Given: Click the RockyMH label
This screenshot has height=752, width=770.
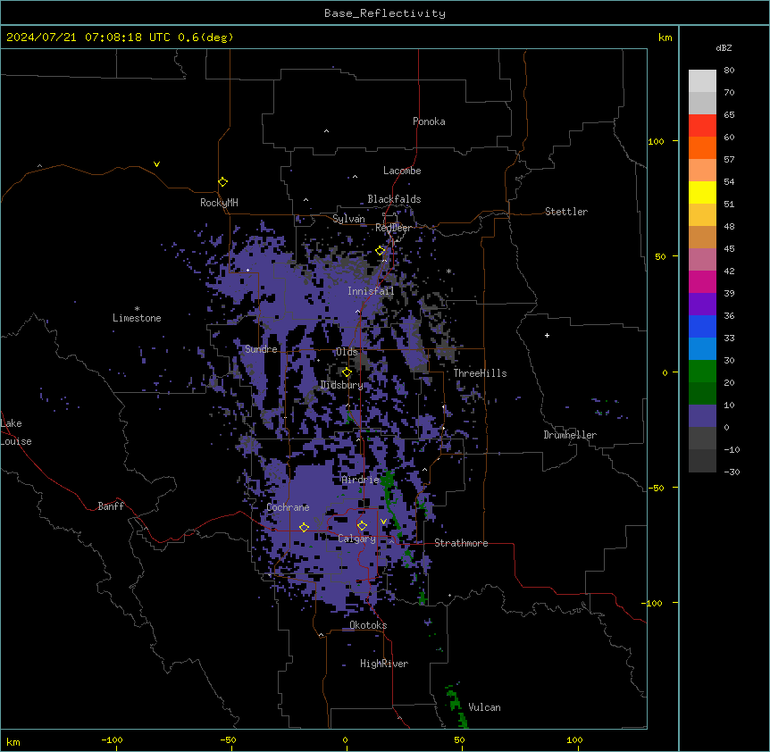Looking at the screenshot, I should click(219, 203).
